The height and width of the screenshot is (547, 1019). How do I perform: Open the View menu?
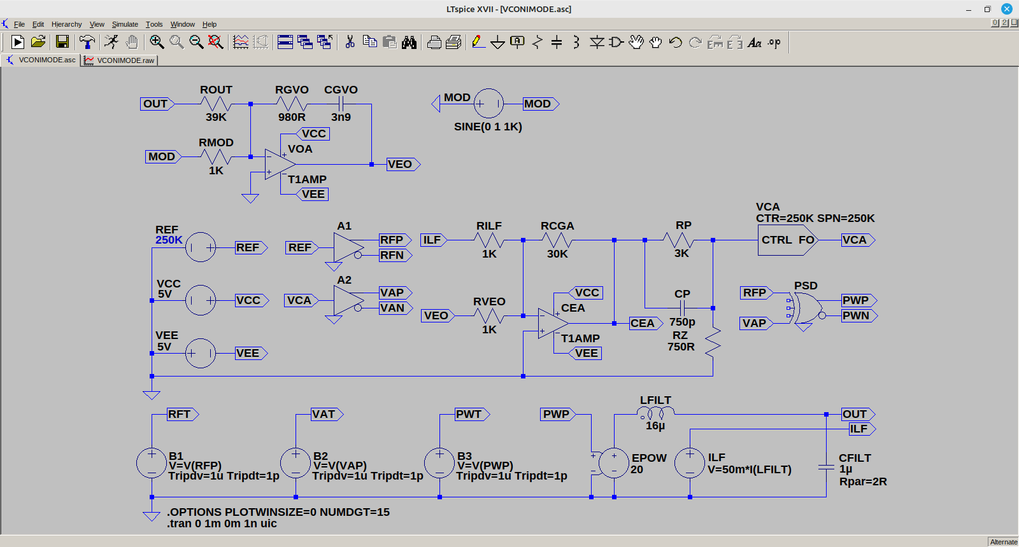click(x=97, y=24)
